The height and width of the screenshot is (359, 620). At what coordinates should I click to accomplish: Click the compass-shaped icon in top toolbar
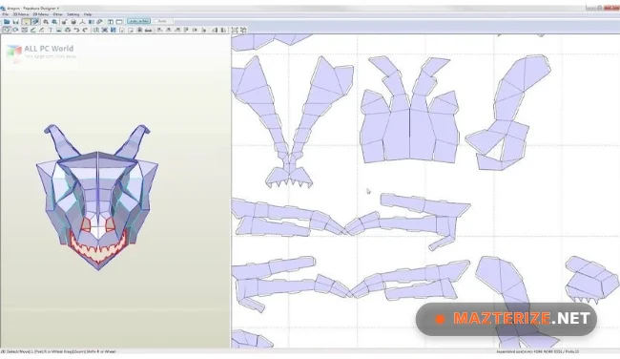coord(82,21)
